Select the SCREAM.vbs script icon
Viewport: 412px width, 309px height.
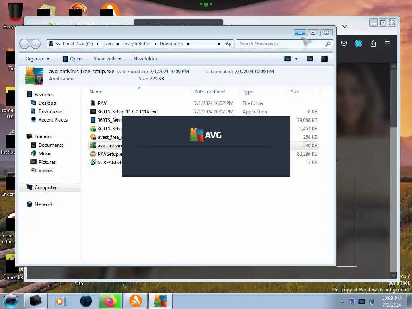[93, 162]
